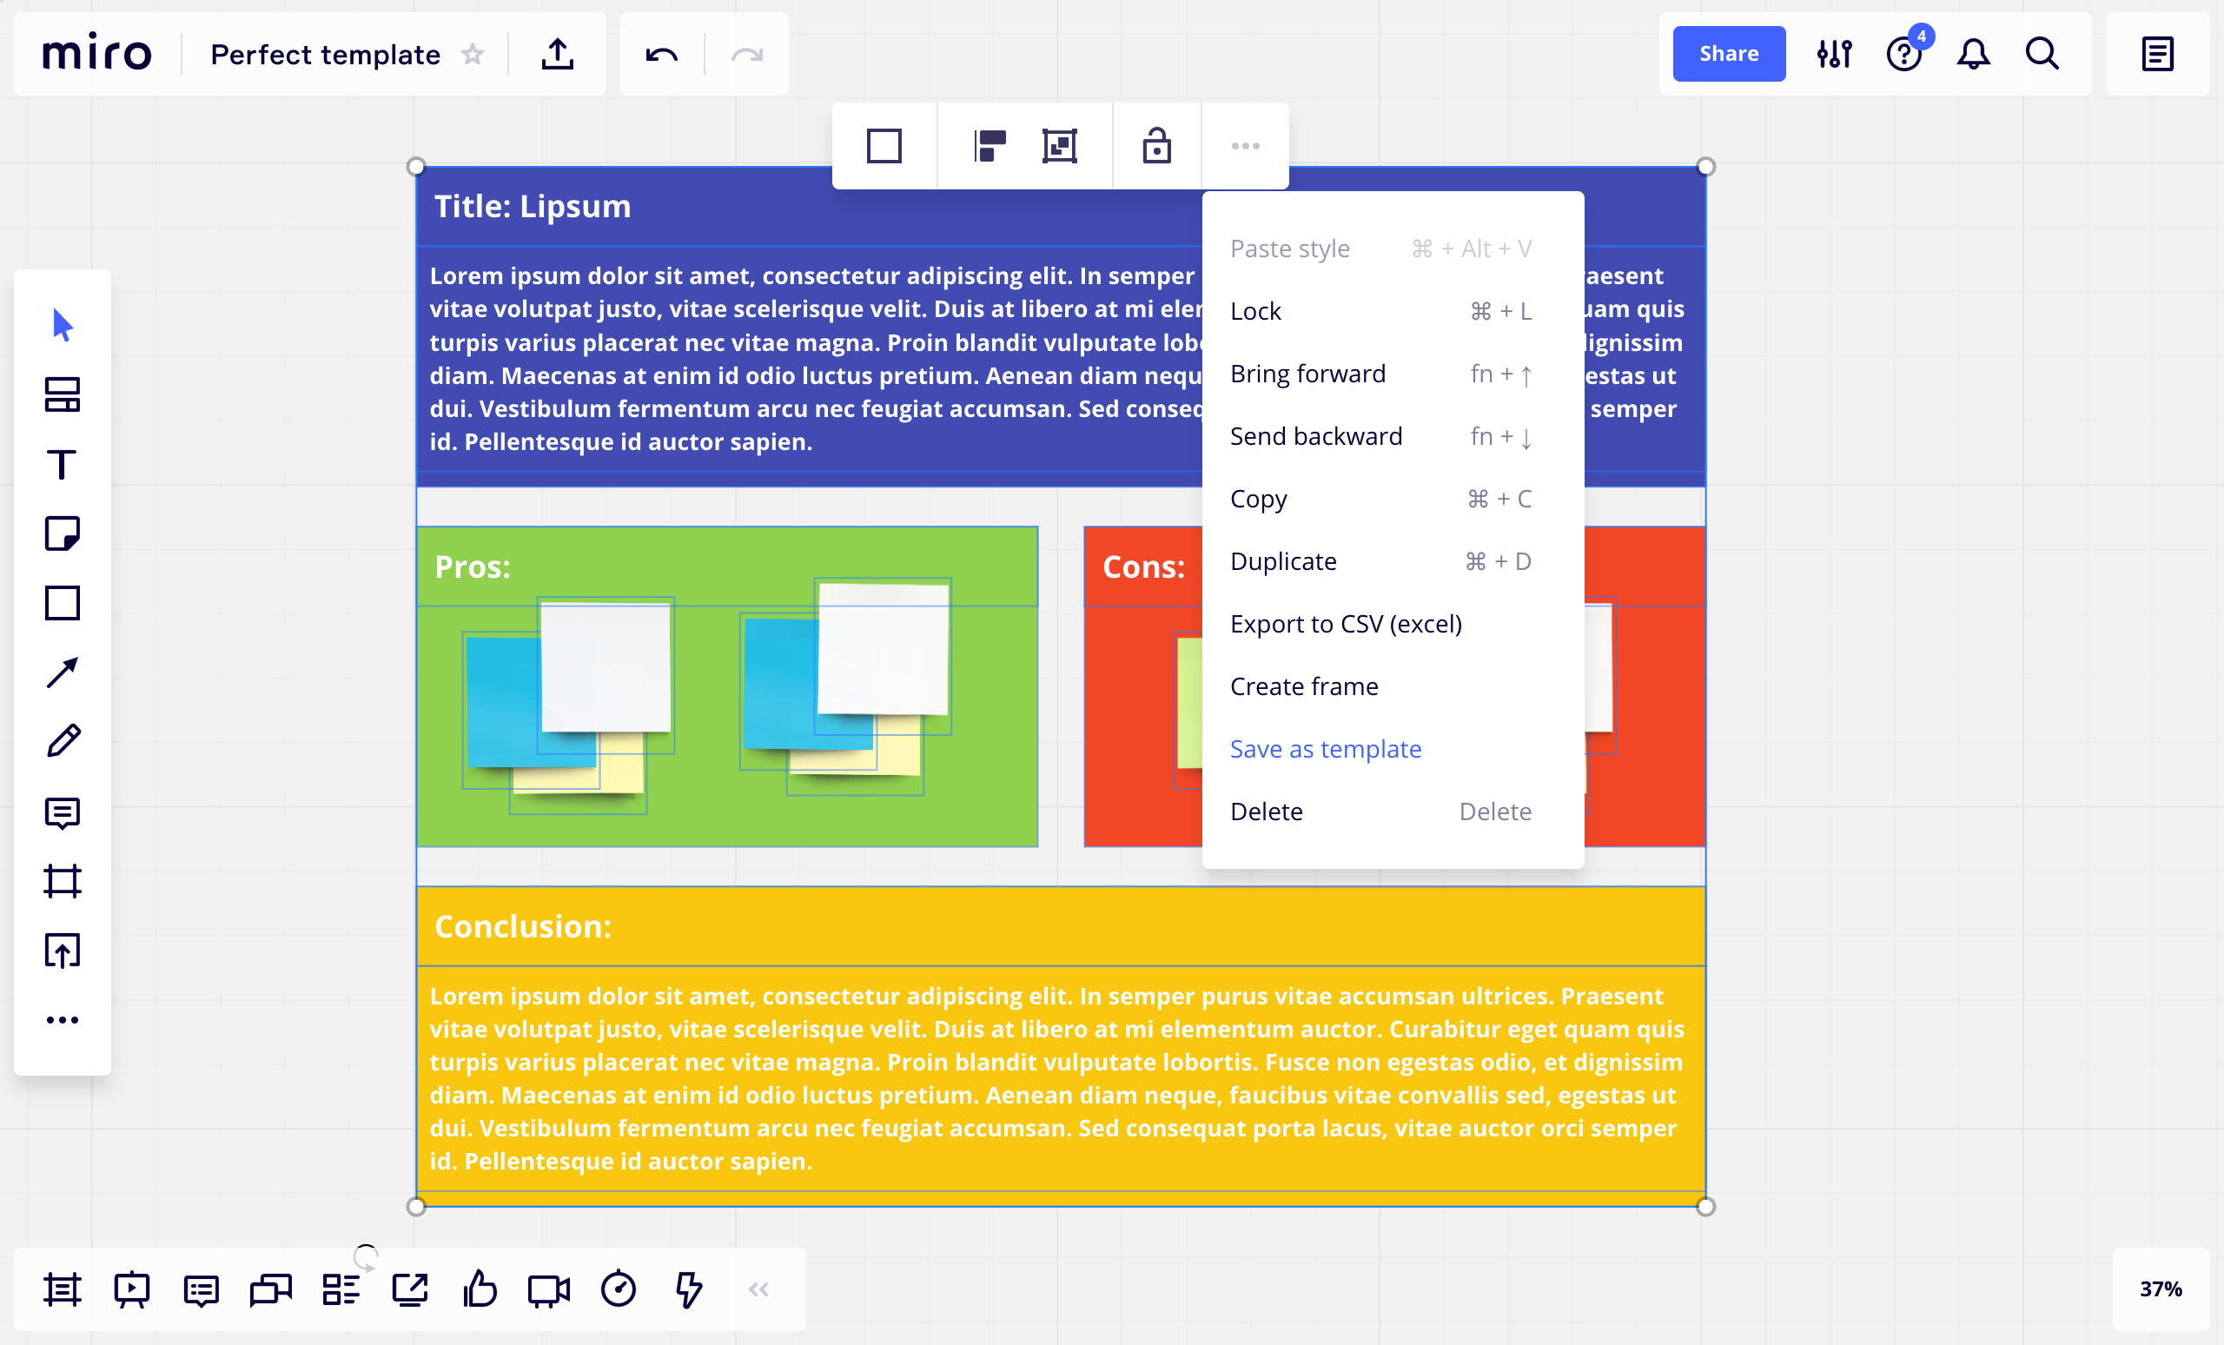
Task: Choose the Pen drawing tool
Action: pos(63,741)
